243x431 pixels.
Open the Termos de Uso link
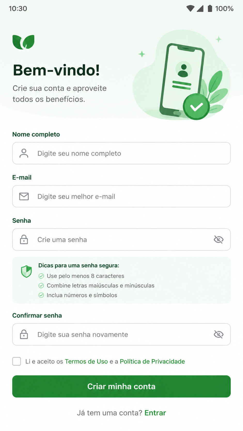(86, 361)
